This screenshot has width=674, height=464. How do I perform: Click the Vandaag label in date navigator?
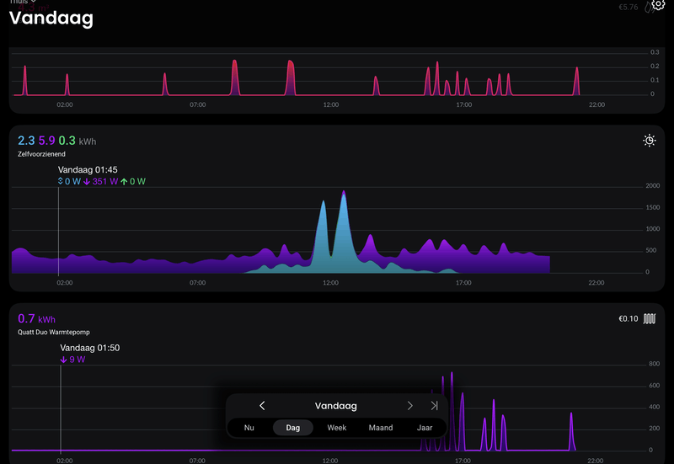point(335,406)
